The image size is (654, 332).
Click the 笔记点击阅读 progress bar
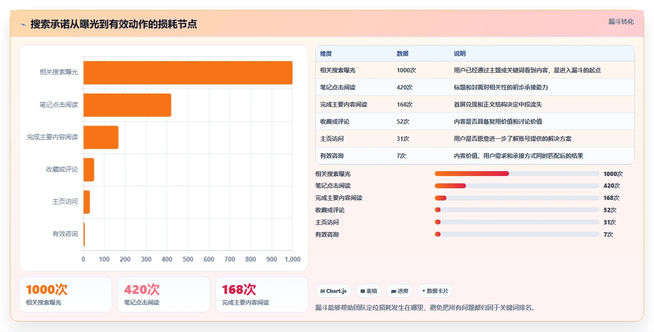517,186
